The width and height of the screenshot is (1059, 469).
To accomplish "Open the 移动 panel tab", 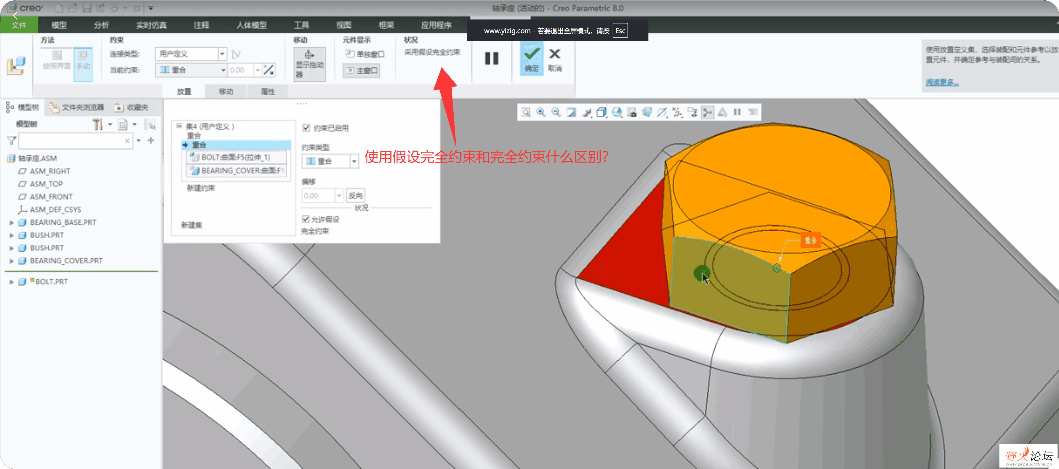I will [x=226, y=91].
